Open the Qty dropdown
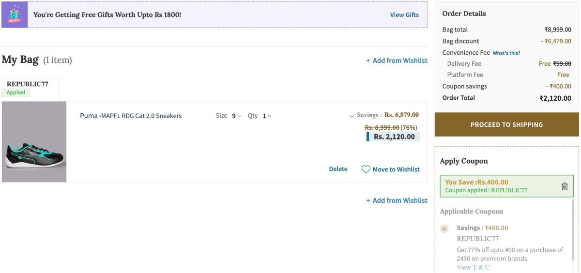 pos(267,116)
